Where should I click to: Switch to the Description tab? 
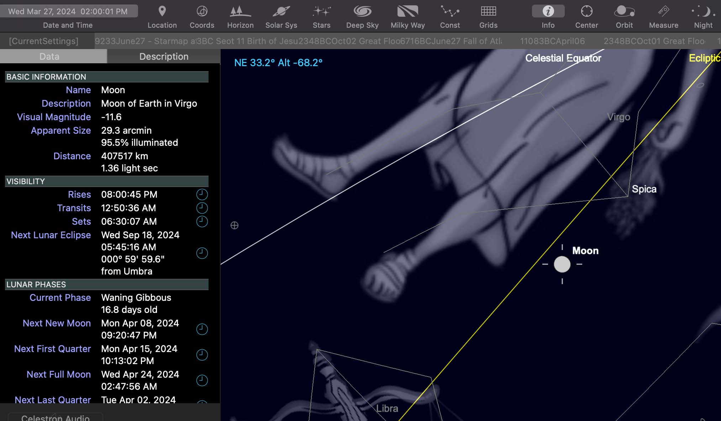click(x=164, y=57)
